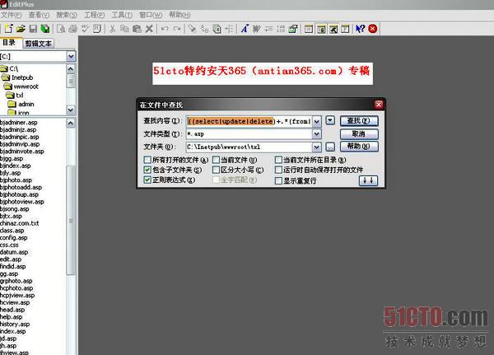Check the 显示重复行 checkbox

point(278,180)
